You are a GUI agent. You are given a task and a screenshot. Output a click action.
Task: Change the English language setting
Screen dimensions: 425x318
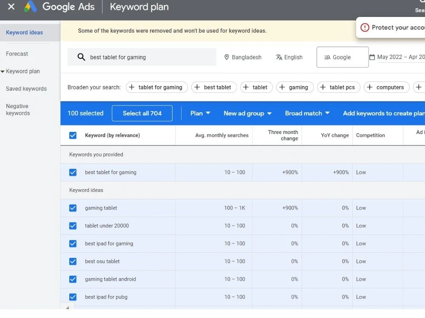pyautogui.click(x=289, y=57)
